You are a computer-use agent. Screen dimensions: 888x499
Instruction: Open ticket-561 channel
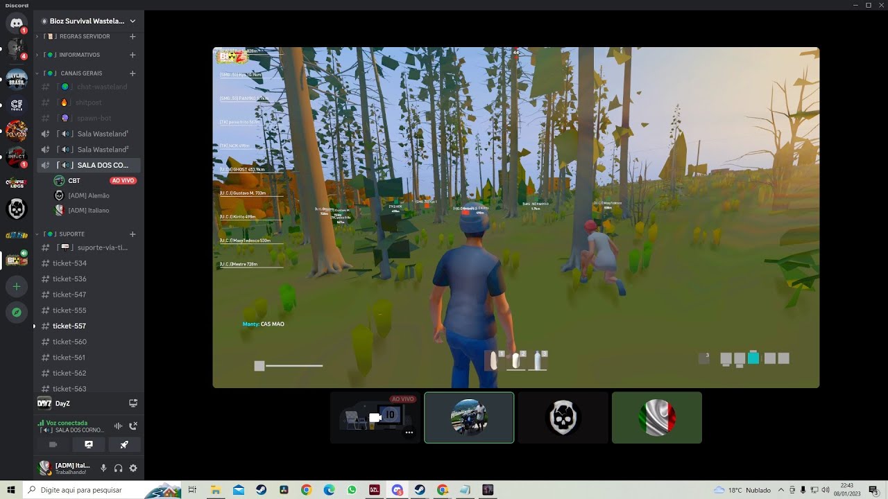tap(89, 358)
